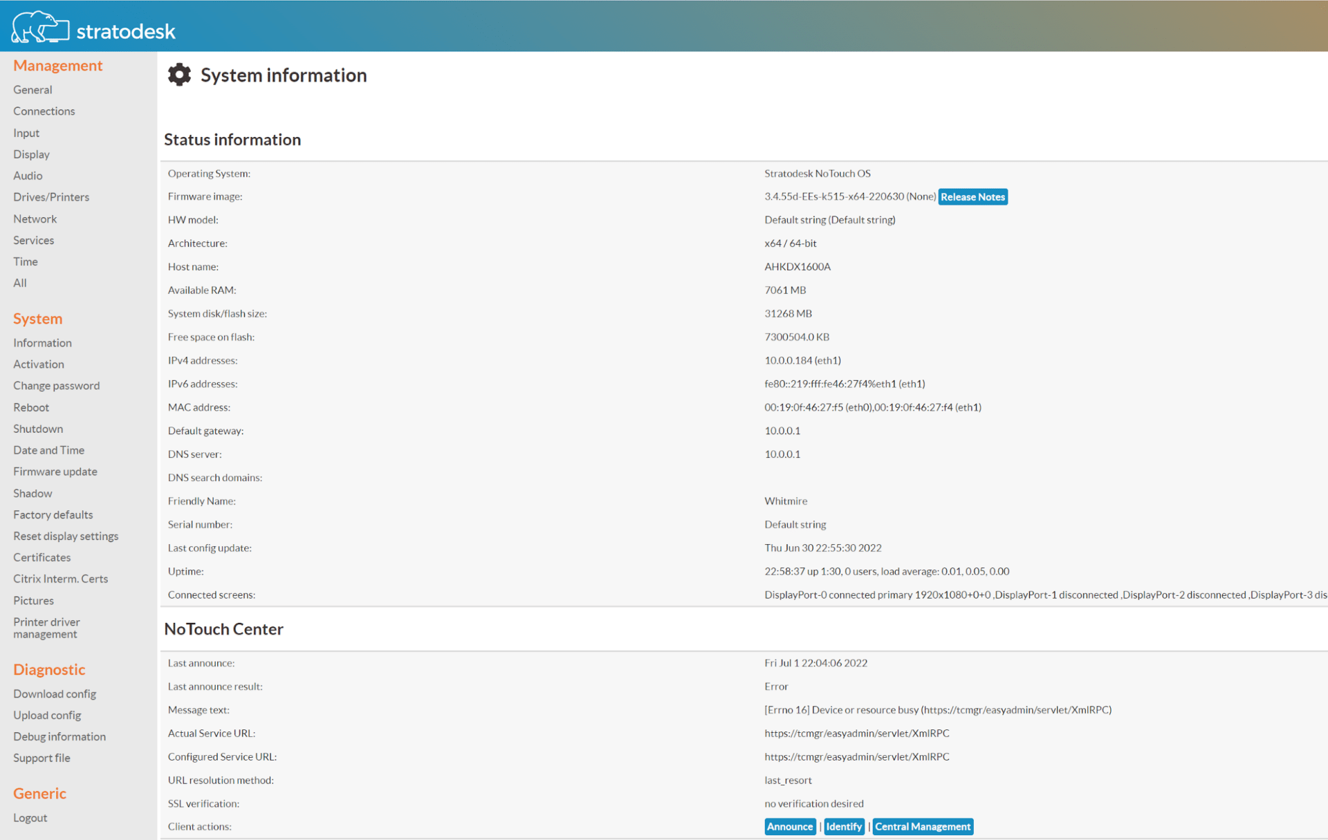Screen dimensions: 1328x840
Task: Expand the Services menu item
Action: point(33,240)
